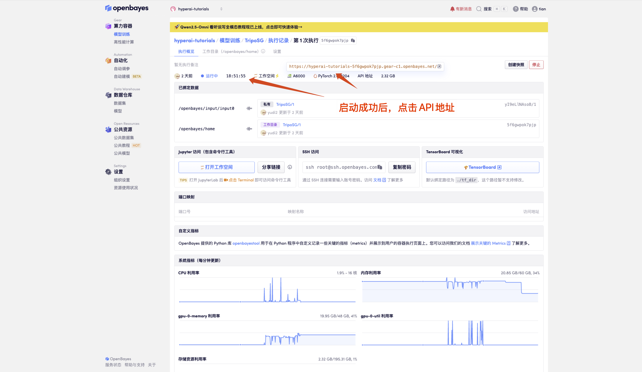This screenshot has height=372, width=642.
Task: Click the help question mark icon
Action: click(x=515, y=9)
